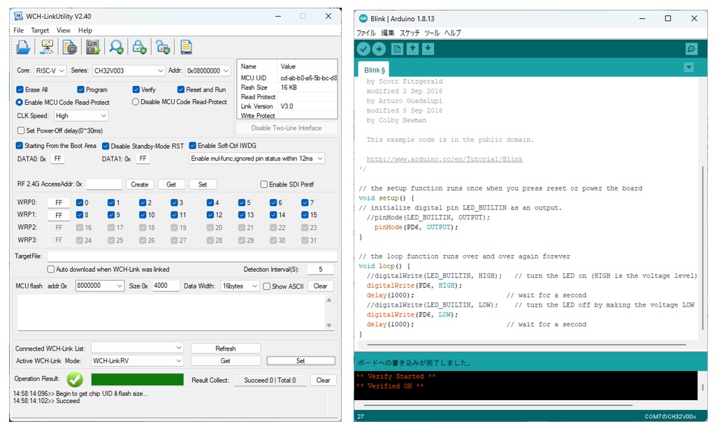Uncheck the Verify checkbox

coord(136,89)
